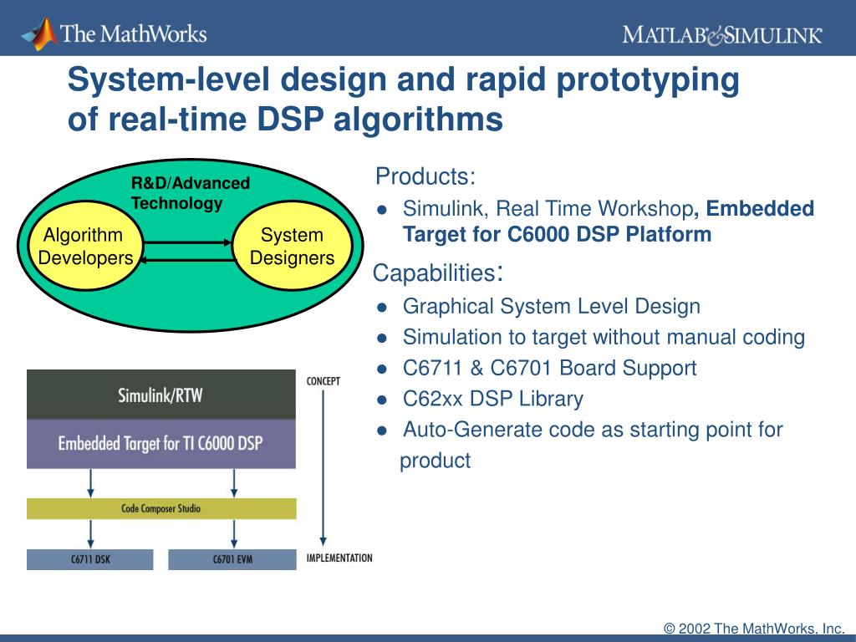Click the 'Embedded Target for TI C6000 DSP' block

[x=161, y=444]
